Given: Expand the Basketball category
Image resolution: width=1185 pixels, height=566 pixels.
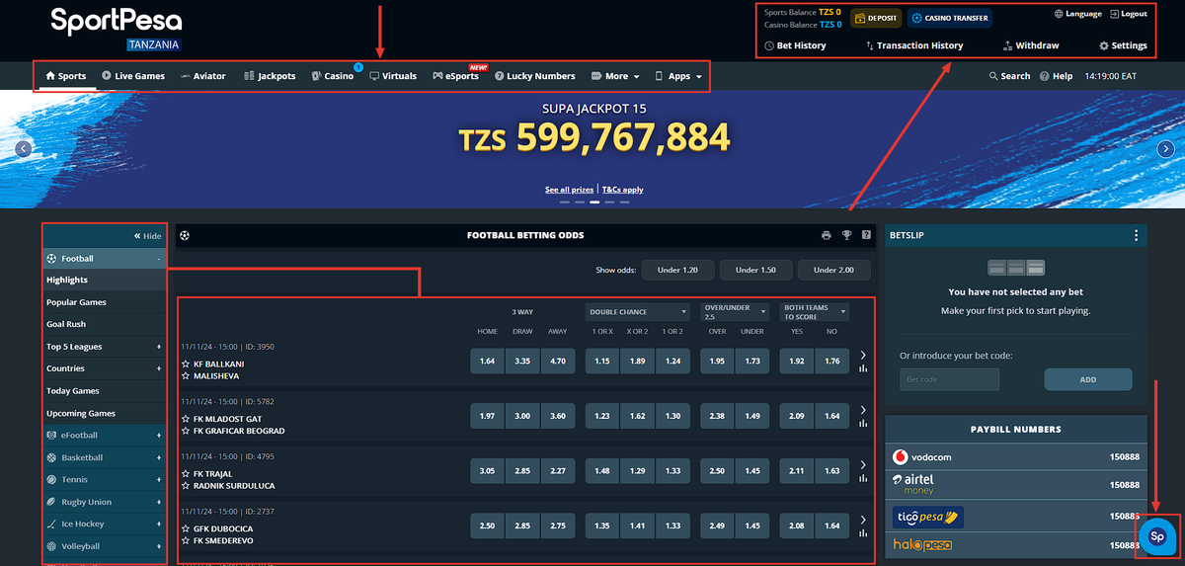Looking at the screenshot, I should click(104, 457).
